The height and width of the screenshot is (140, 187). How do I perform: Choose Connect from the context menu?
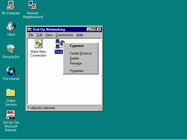tap(81, 46)
